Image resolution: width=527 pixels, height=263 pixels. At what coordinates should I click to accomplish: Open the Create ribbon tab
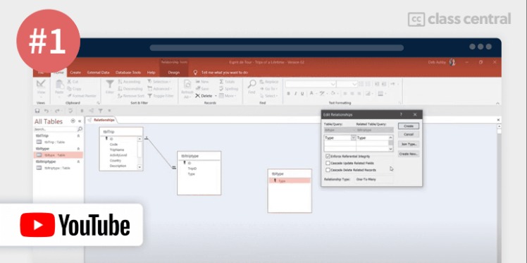[x=75, y=73]
